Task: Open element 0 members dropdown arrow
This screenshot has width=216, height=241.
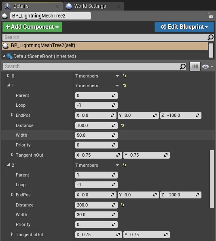Action: 117,76
